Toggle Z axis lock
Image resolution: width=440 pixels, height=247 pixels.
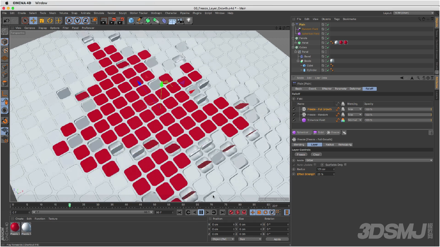(85, 21)
